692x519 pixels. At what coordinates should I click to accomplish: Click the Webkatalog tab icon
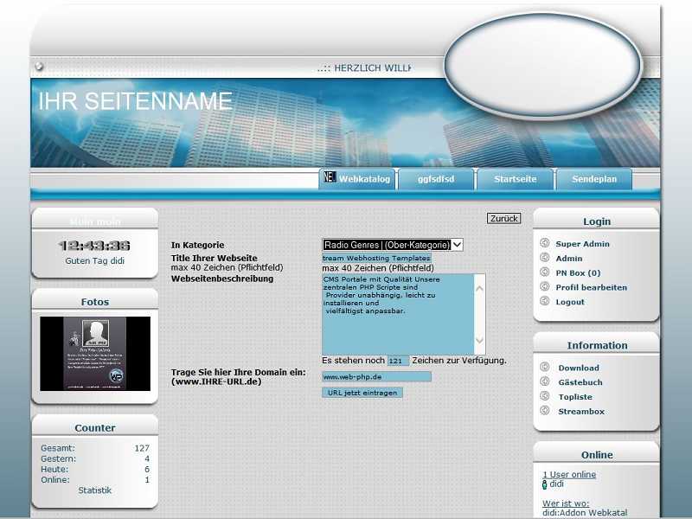pos(330,177)
